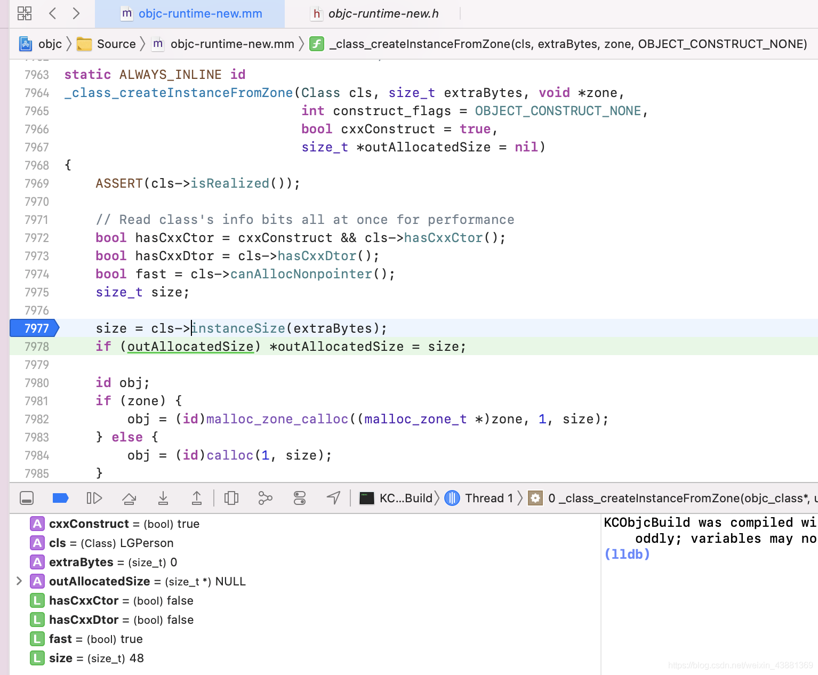Click the calloc call on line 7984

[x=230, y=455]
